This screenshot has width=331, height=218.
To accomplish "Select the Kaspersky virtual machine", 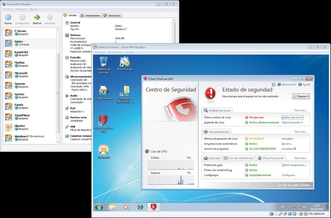I will (x=30, y=54).
